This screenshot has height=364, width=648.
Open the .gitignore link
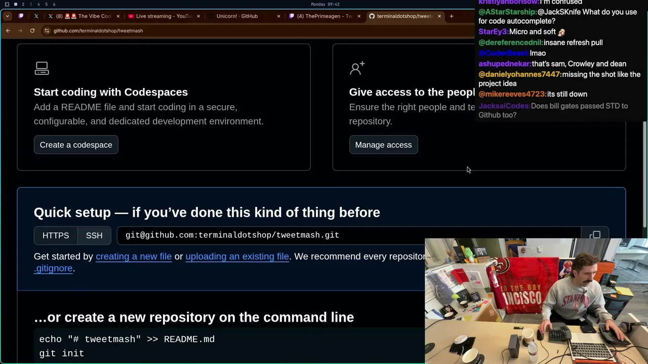53,268
